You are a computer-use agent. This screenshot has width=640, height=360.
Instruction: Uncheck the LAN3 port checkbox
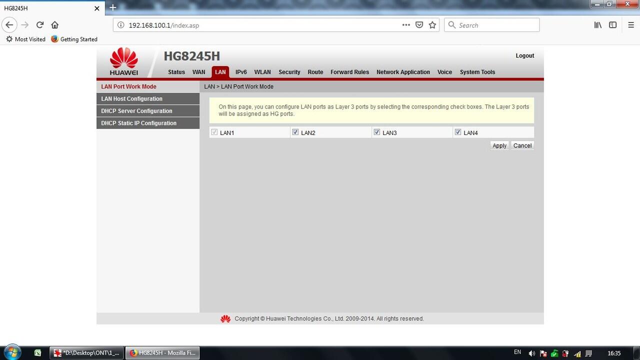377,132
